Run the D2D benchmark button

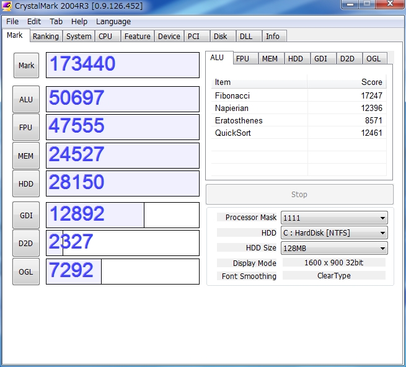point(26,243)
